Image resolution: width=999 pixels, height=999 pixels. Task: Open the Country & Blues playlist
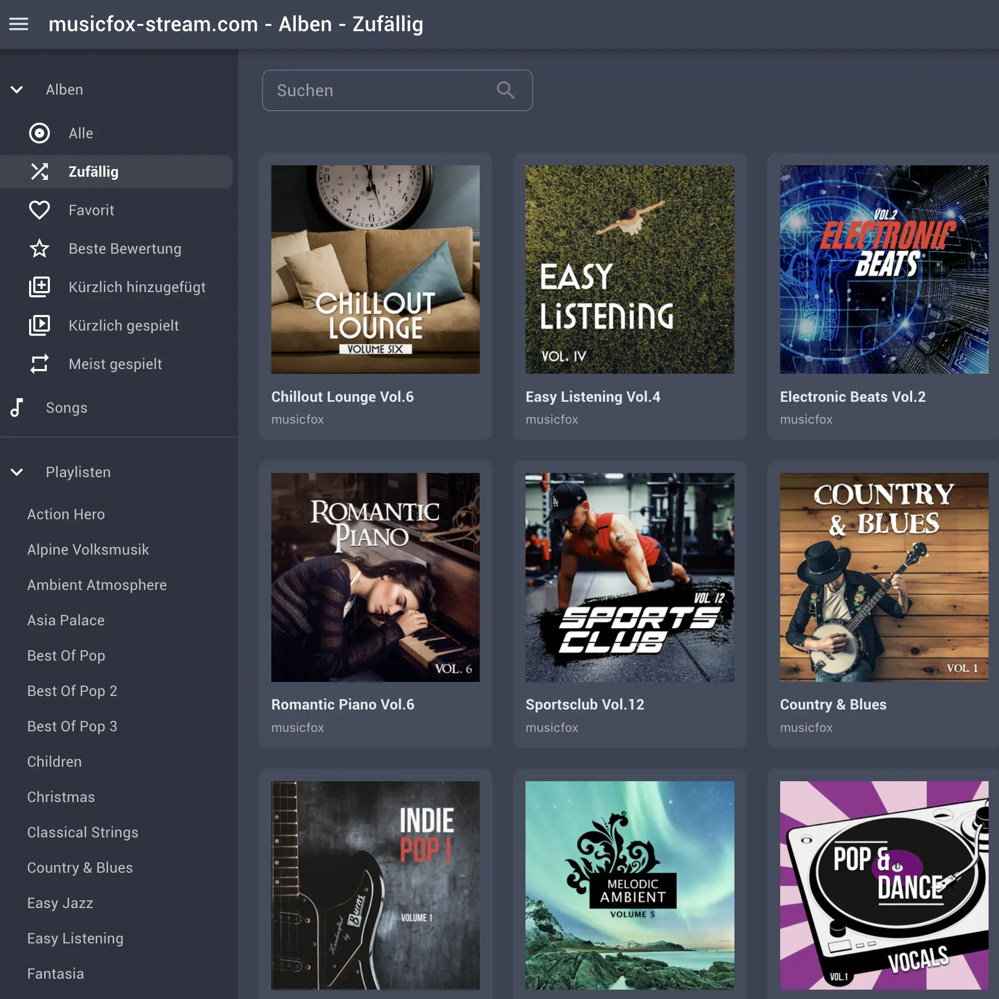[x=80, y=867]
